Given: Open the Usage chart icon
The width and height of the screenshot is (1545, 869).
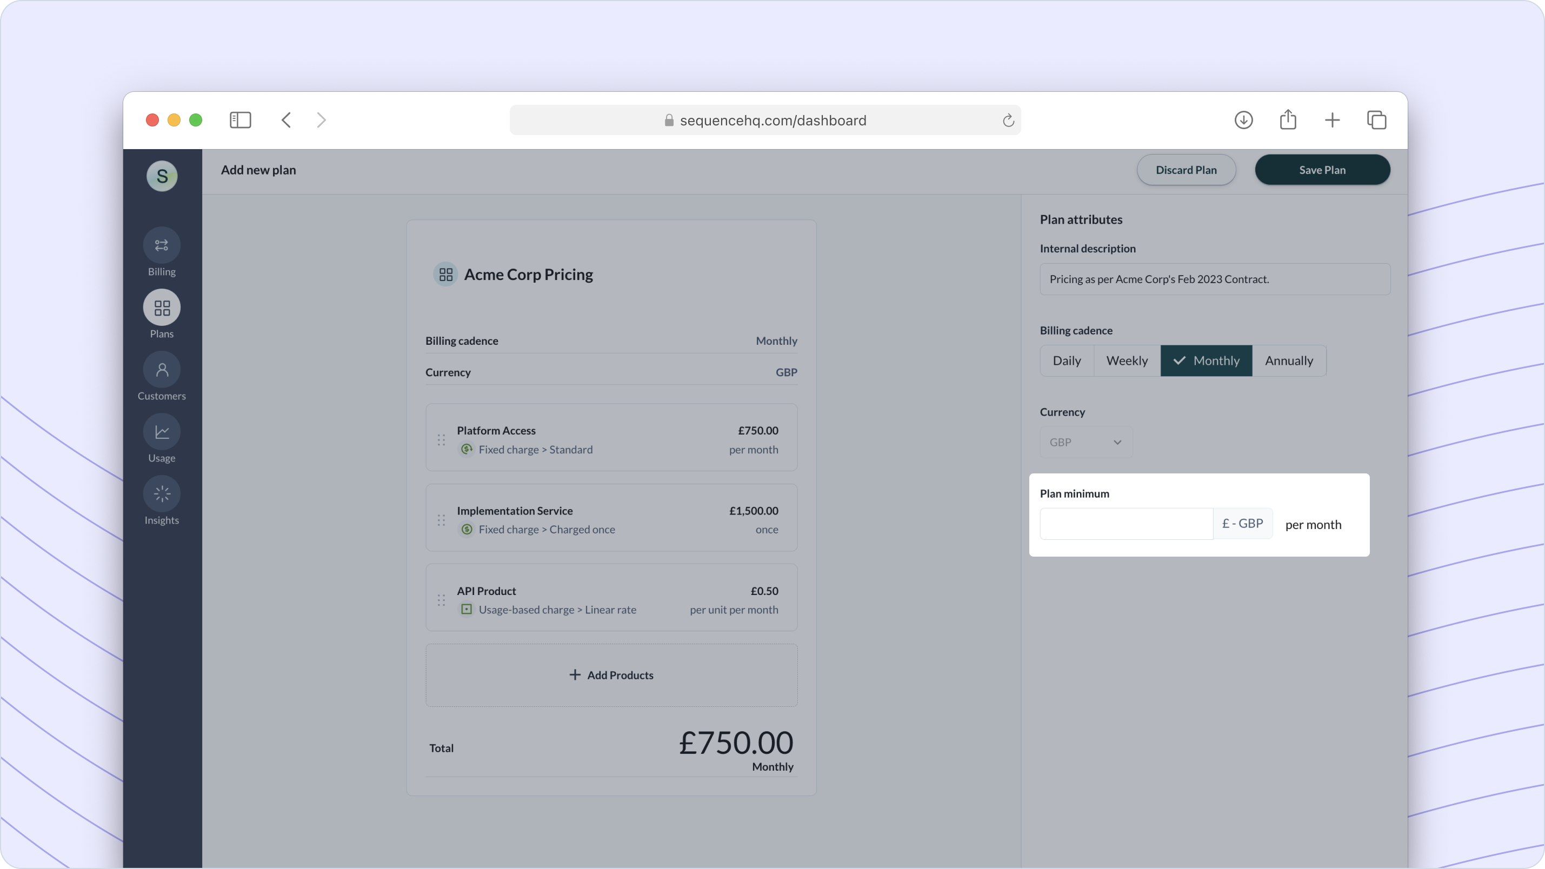Looking at the screenshot, I should 161,432.
